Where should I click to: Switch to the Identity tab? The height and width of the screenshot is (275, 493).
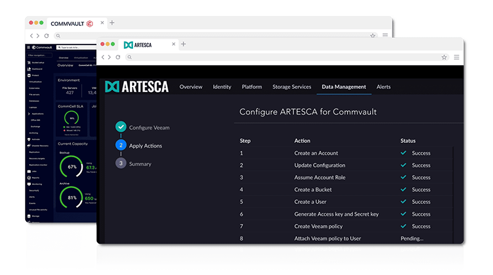click(x=222, y=87)
